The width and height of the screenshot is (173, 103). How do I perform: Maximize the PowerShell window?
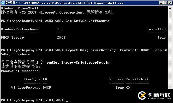(x=165, y=3)
